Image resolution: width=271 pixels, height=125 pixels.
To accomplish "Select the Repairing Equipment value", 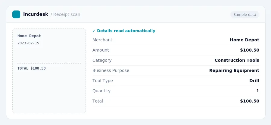I will 234,70.
